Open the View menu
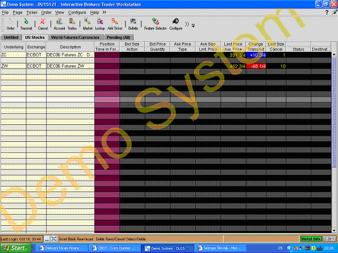 tap(59, 13)
